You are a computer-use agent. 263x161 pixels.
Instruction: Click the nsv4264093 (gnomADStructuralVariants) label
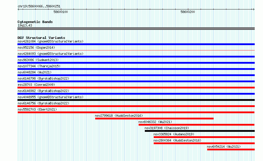pyautogui.click(x=51, y=54)
